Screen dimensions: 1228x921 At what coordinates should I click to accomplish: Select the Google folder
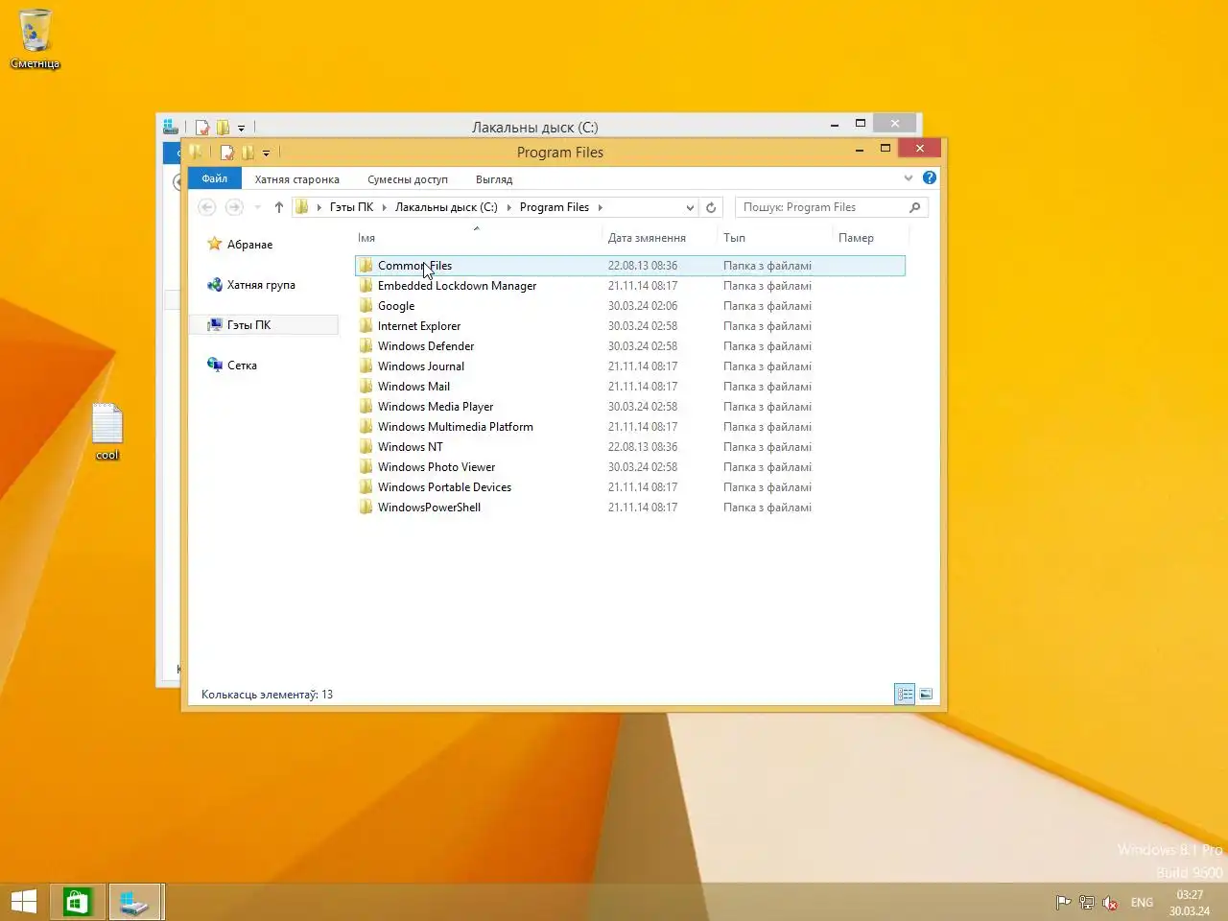(629, 306)
